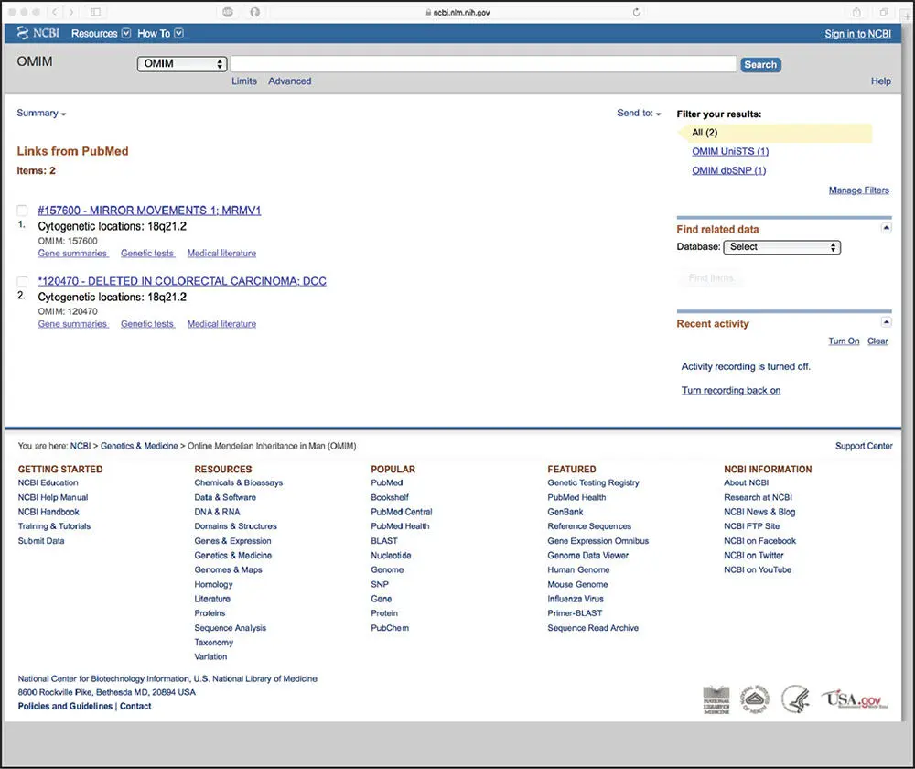Collapse the Find related data panel

(886, 228)
